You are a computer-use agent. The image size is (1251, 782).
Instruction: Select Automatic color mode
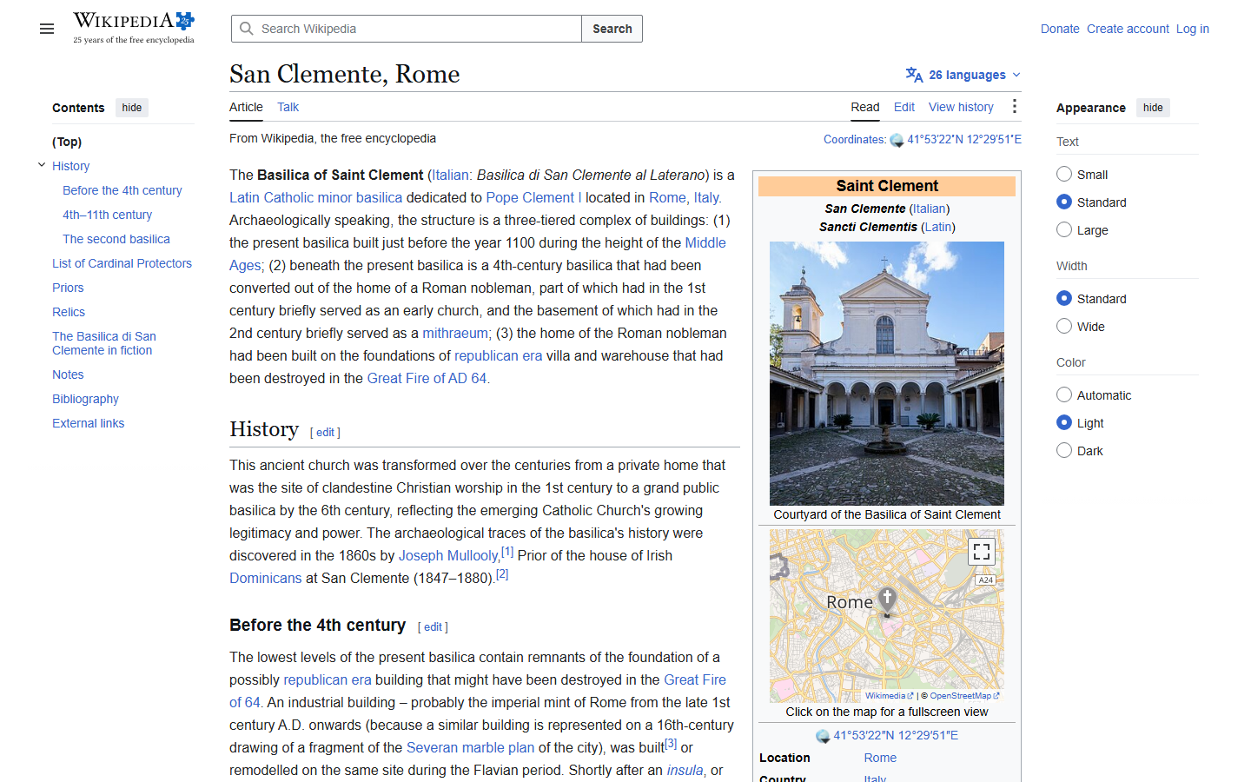(1064, 394)
